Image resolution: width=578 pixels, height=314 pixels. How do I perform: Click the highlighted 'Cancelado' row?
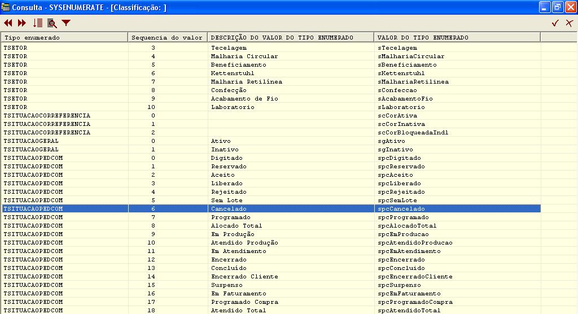[229, 209]
